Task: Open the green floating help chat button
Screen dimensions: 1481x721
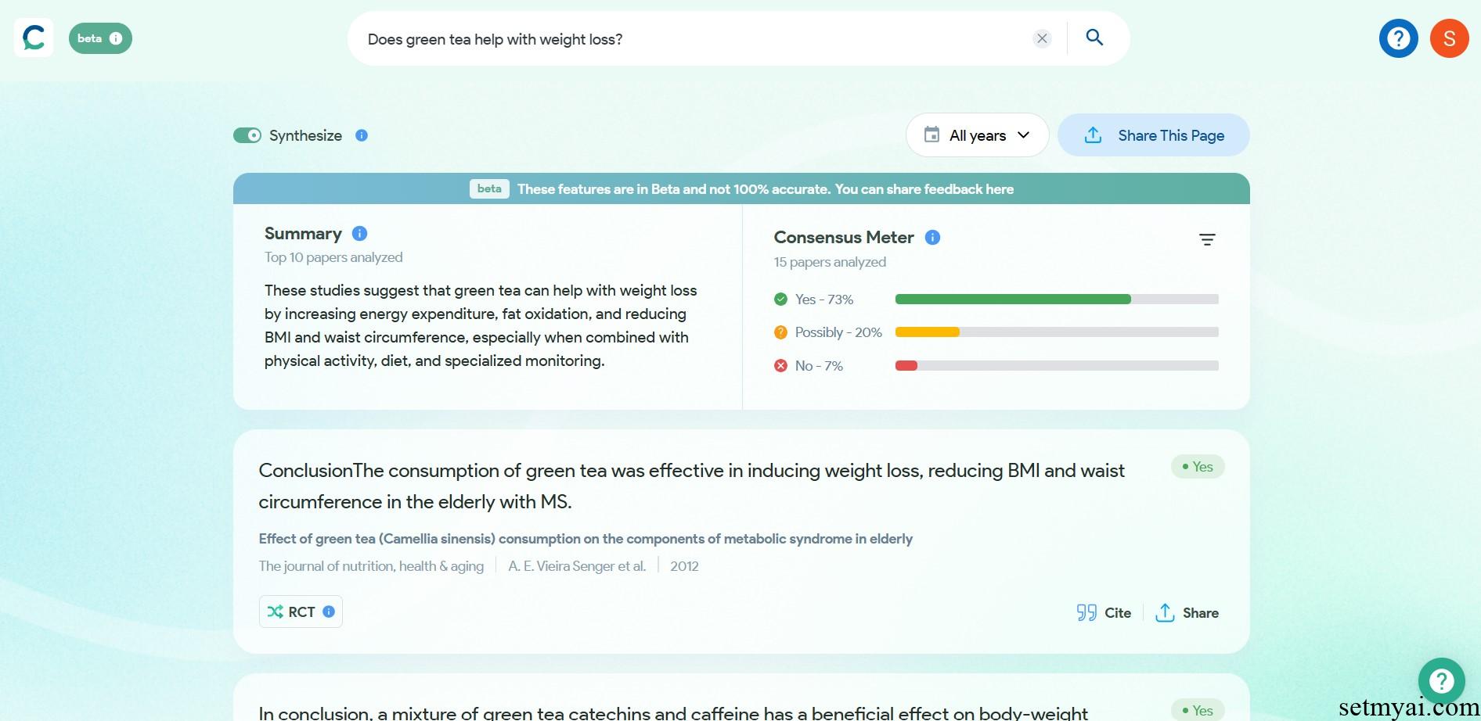Action: click(x=1441, y=680)
